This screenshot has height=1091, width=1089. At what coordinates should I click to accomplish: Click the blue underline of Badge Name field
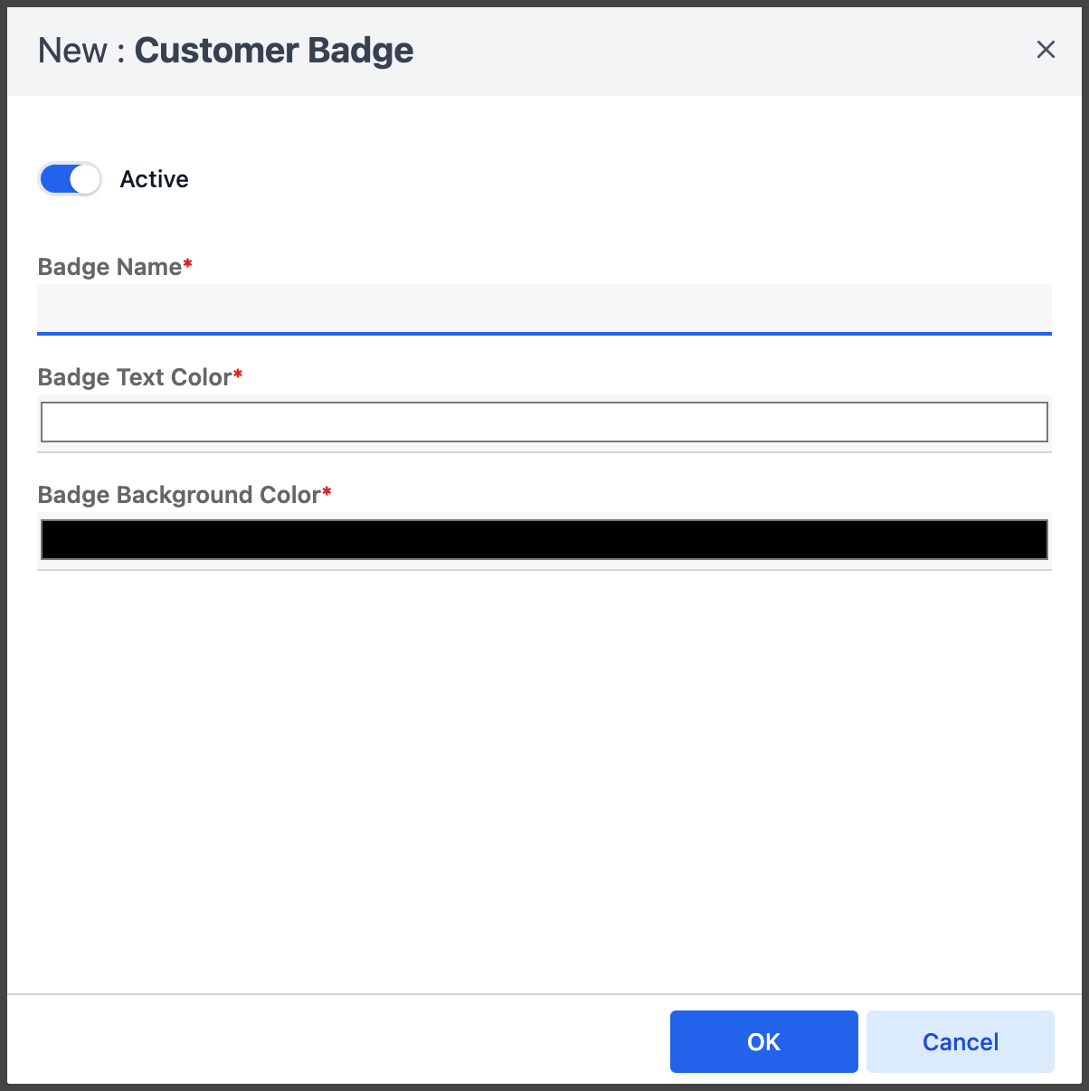coord(544,334)
